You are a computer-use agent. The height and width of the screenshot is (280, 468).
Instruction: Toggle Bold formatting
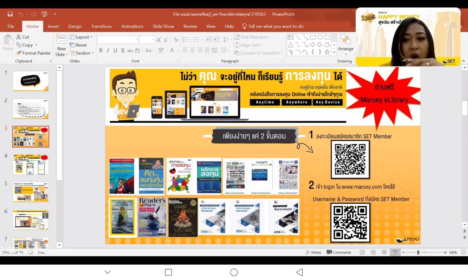click(101, 50)
